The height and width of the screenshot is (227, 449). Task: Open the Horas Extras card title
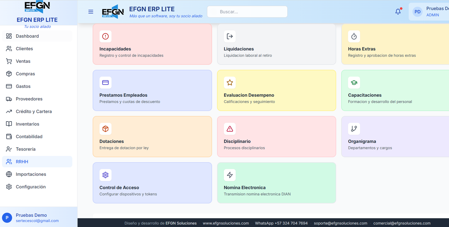tap(362, 49)
